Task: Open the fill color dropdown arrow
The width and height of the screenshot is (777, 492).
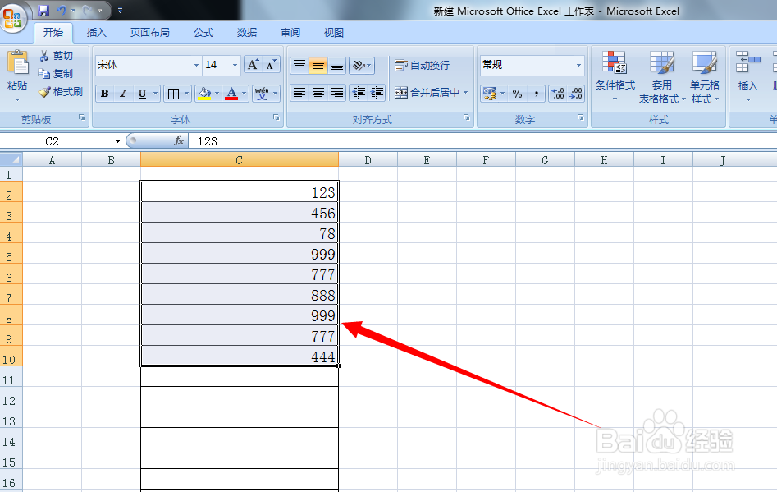Action: (217, 94)
